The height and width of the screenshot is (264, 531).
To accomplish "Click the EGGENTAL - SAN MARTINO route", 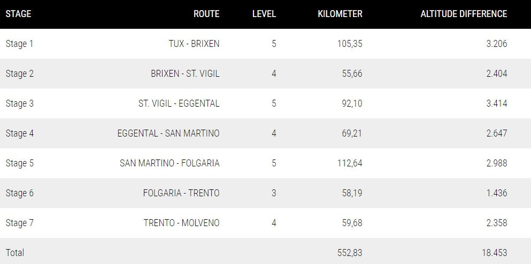I will [x=168, y=133].
